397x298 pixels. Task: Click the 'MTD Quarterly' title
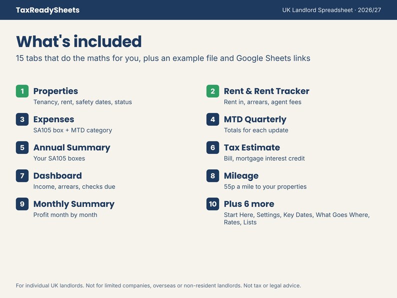click(x=255, y=119)
